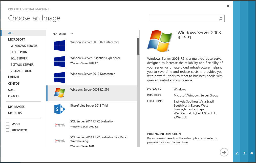Select Windows Server Essentials Experience text
Viewport: 256px width, 163px height.
(95, 58)
